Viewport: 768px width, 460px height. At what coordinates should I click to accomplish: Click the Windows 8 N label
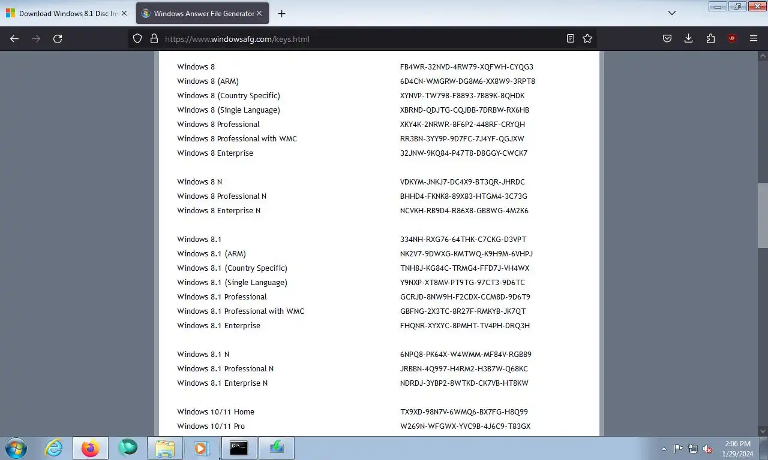(199, 181)
